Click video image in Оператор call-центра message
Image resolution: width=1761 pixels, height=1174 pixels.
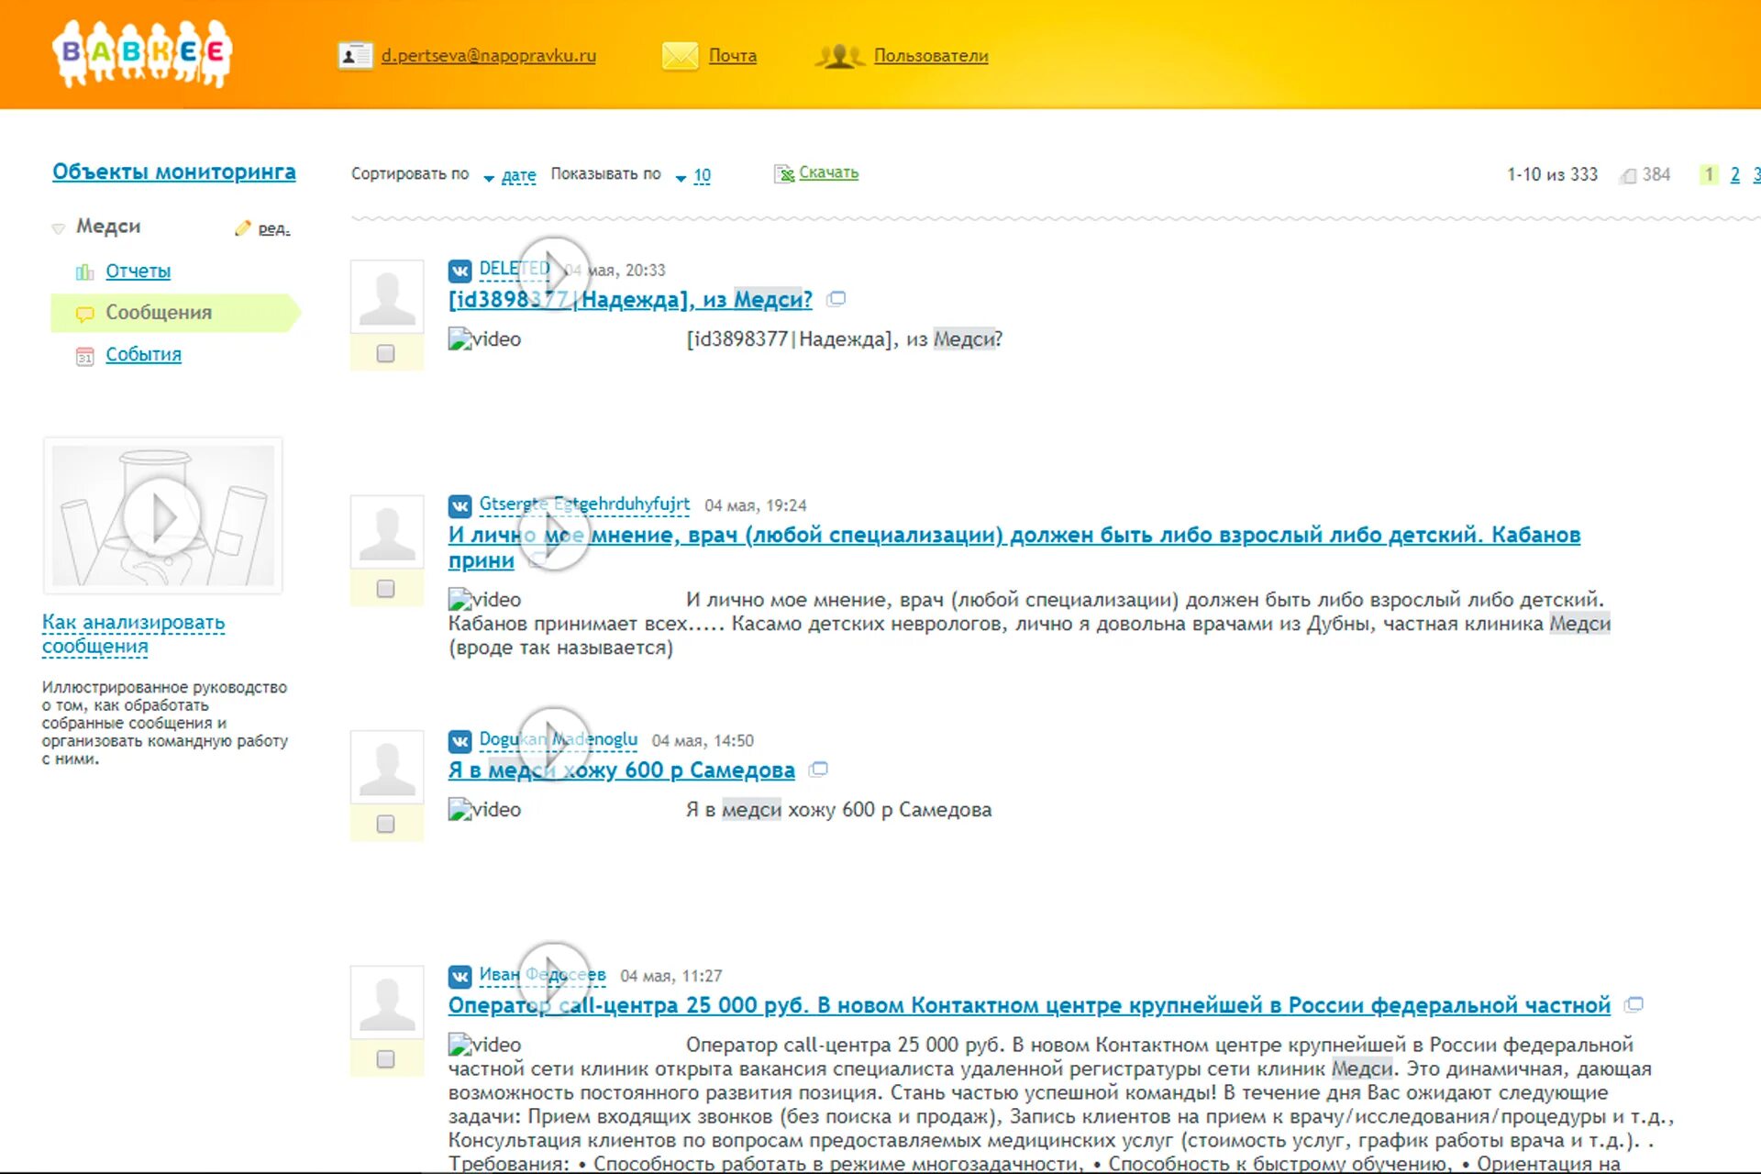(484, 1045)
